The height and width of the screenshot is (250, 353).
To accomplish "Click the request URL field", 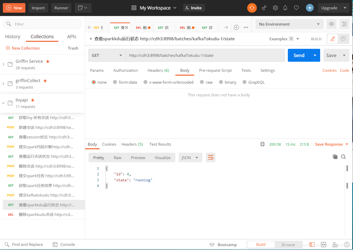I will pos(205,55).
